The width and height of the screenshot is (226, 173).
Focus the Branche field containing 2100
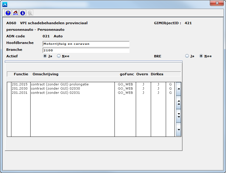point(86,50)
